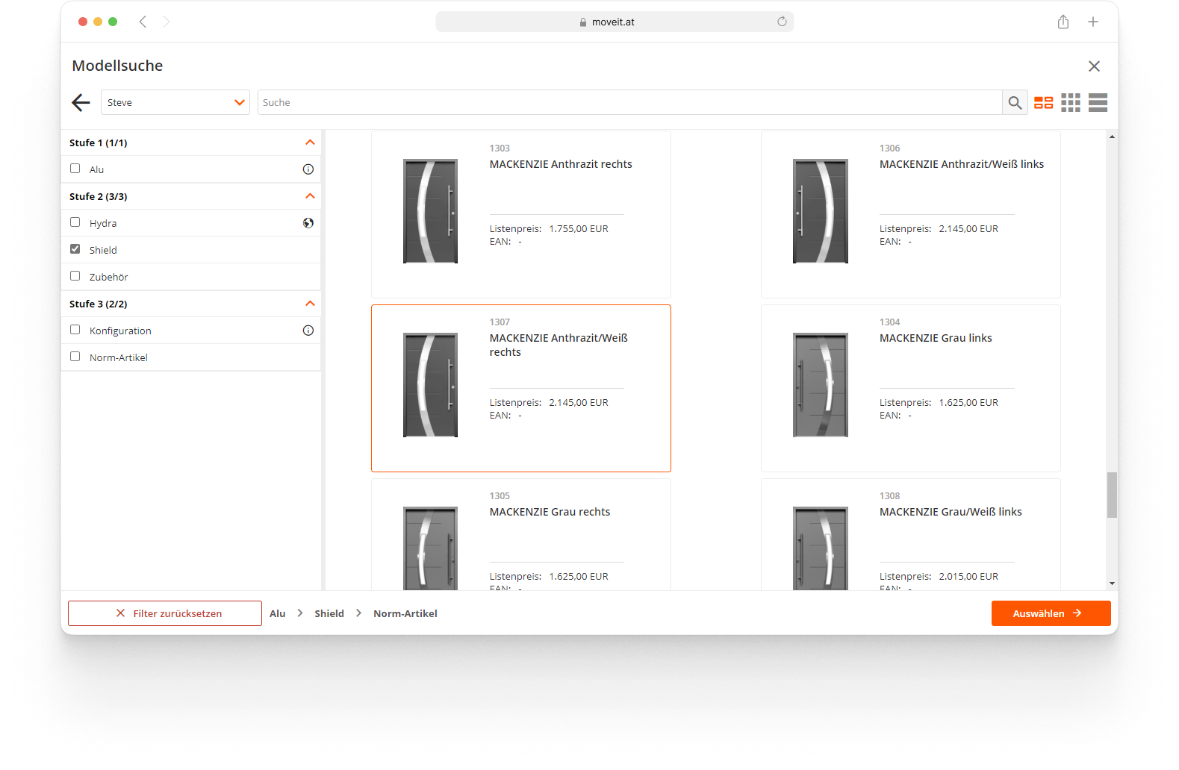Click the title MACKENZIE Grau/Weiß links

click(x=951, y=512)
